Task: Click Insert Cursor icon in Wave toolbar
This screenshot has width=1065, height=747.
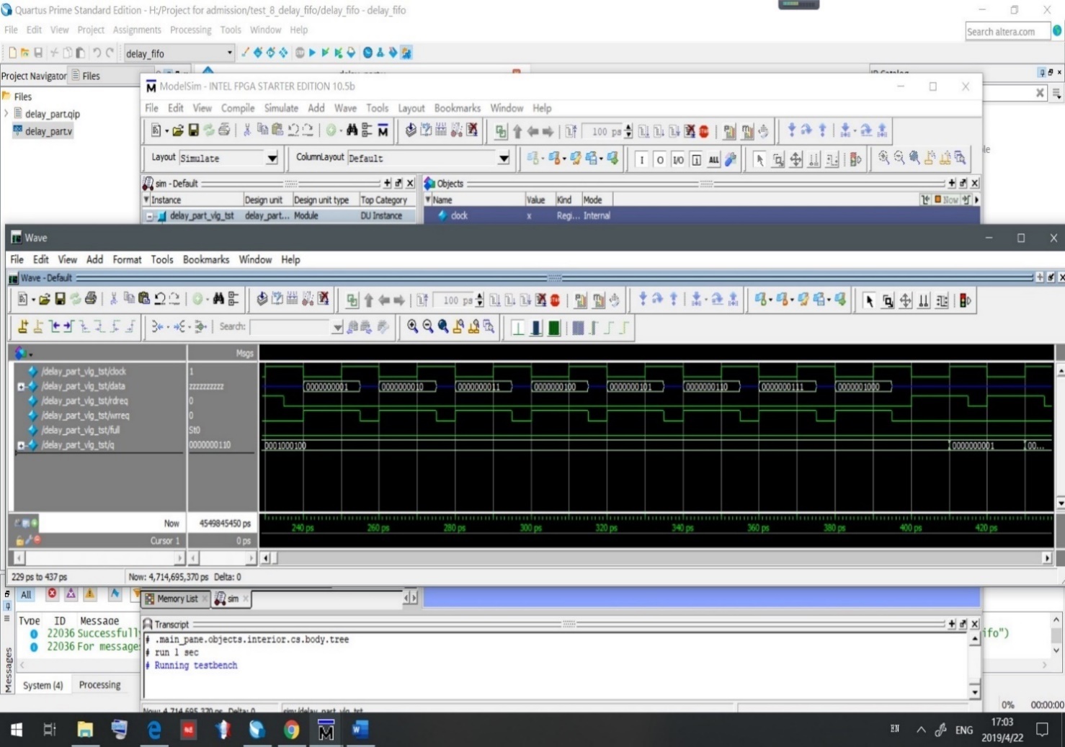Action: coord(23,326)
